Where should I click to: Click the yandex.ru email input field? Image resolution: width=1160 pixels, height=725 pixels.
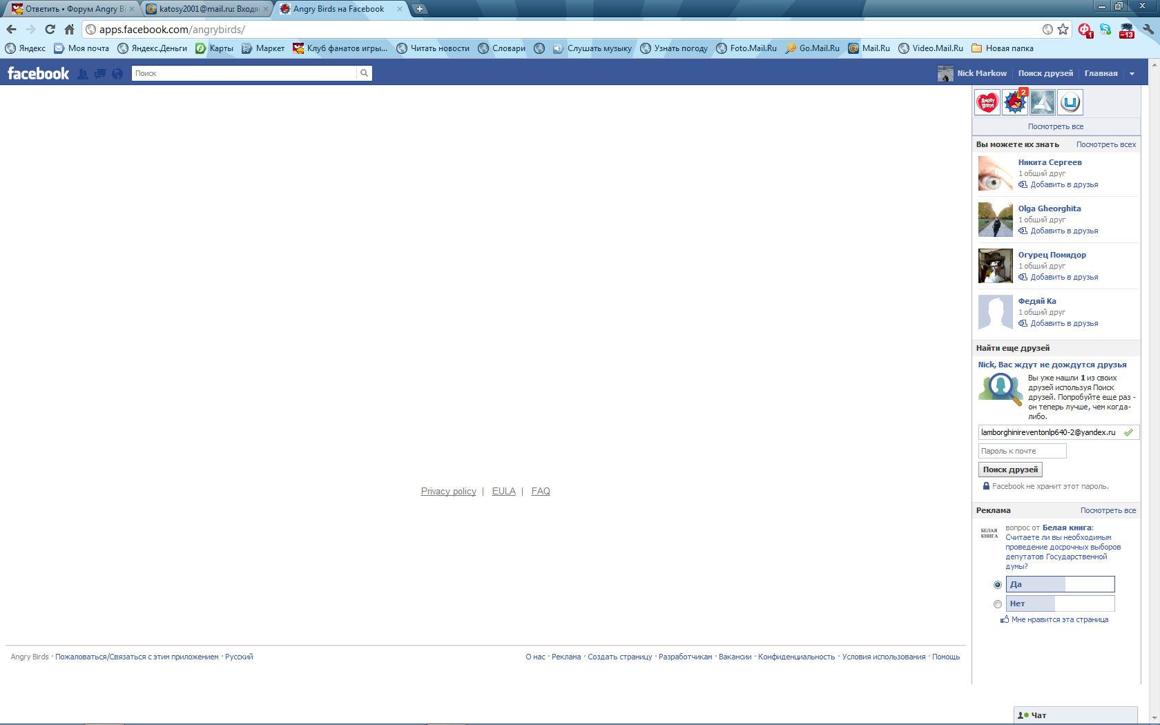coord(1058,432)
